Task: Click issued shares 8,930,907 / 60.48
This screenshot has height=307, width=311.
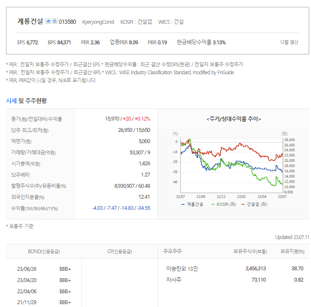Action: (x=132, y=186)
